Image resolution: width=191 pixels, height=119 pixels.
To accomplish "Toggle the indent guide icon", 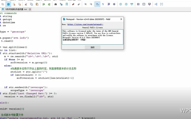I will tap(109, 4).
